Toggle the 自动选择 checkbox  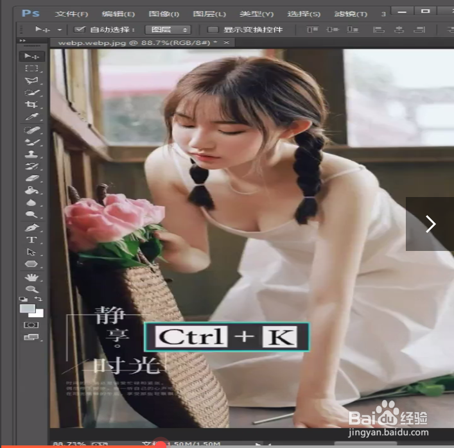coord(80,30)
